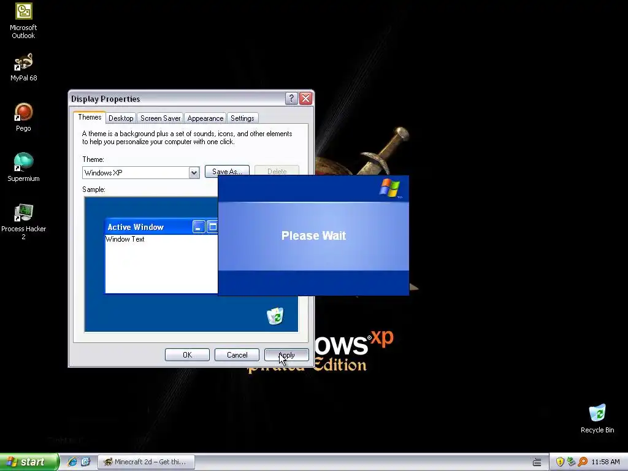Screen dimensions: 628x471
Task: Launch Internet Explorer from Quick Launch
Action: click(x=72, y=462)
